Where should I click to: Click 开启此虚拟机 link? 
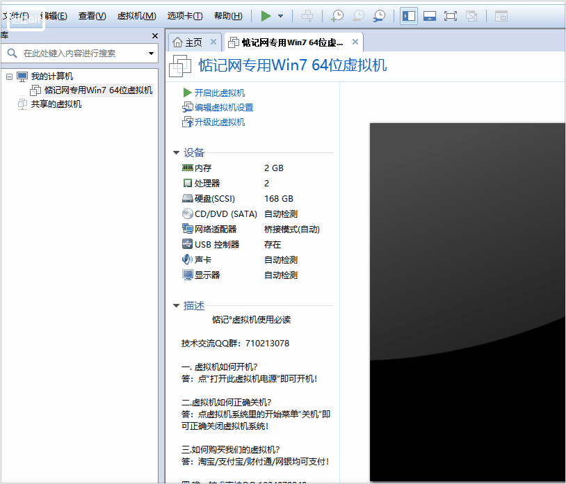pyautogui.click(x=220, y=92)
